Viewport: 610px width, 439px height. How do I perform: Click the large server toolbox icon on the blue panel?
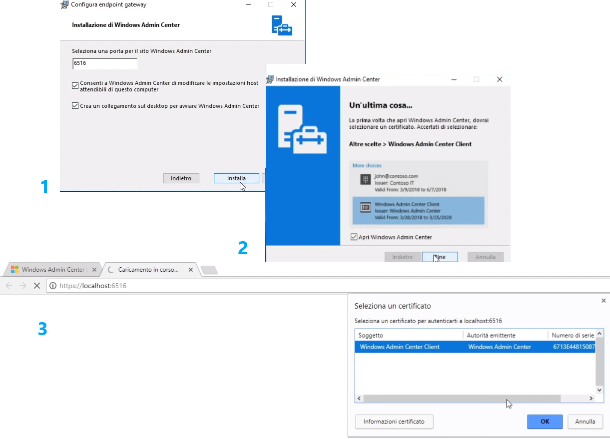(303, 129)
